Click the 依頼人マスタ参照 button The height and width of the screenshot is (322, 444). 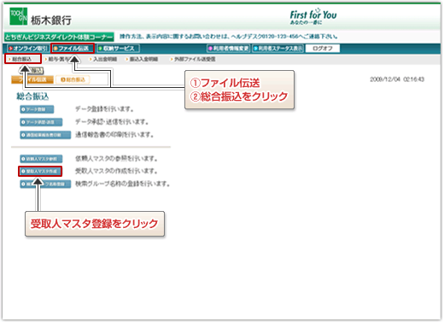click(x=41, y=159)
